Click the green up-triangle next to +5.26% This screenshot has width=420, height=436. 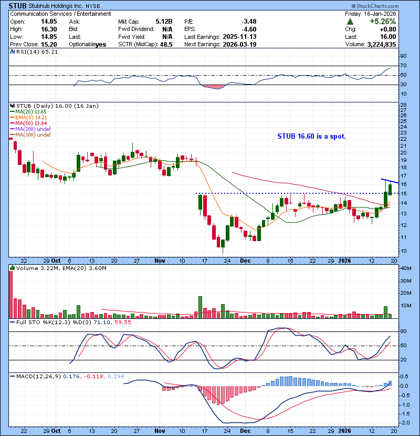click(x=350, y=22)
